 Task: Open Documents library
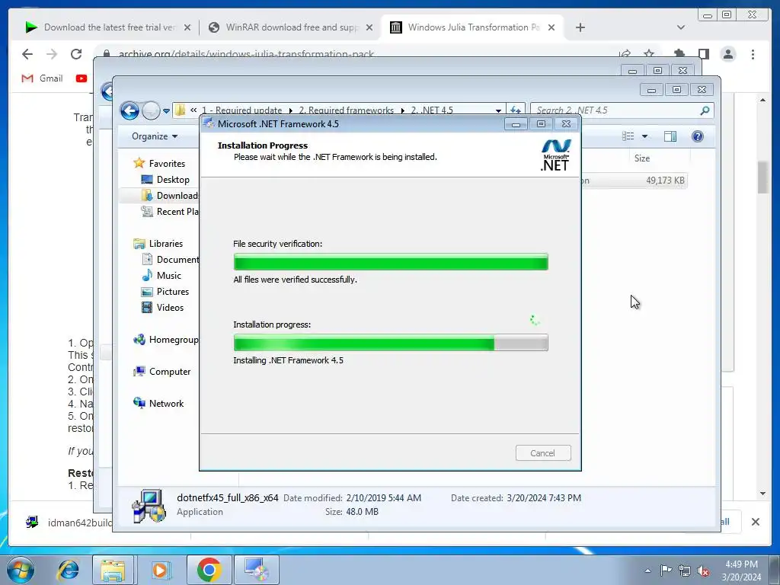[170, 259]
